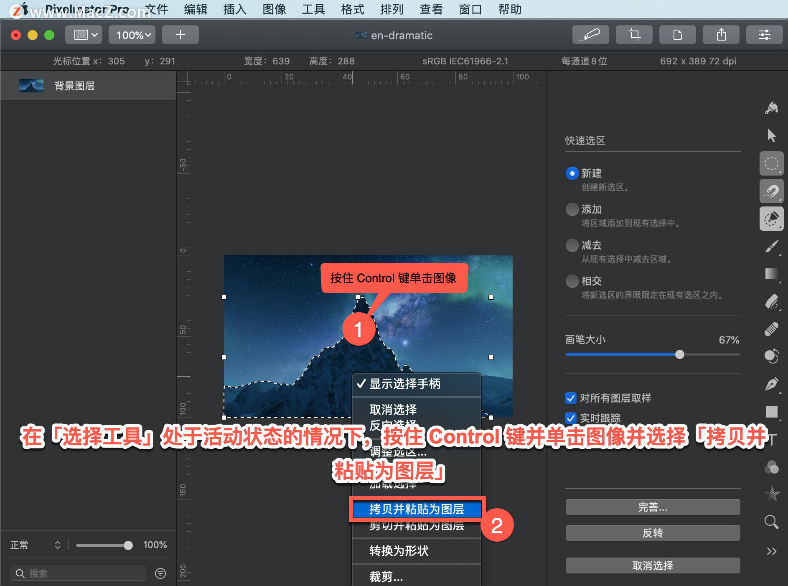Choose the Repair (bandage) tool
This screenshot has height=586, width=788.
[773, 329]
